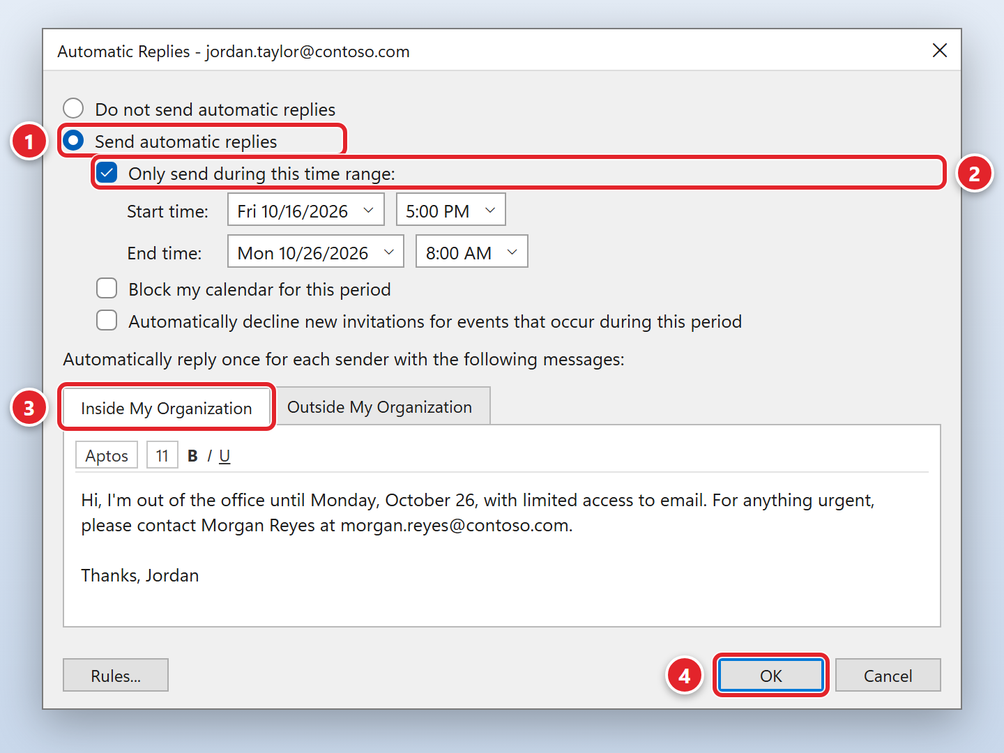Toggle underline formatting
The width and height of the screenshot is (1004, 753).
pyautogui.click(x=225, y=456)
